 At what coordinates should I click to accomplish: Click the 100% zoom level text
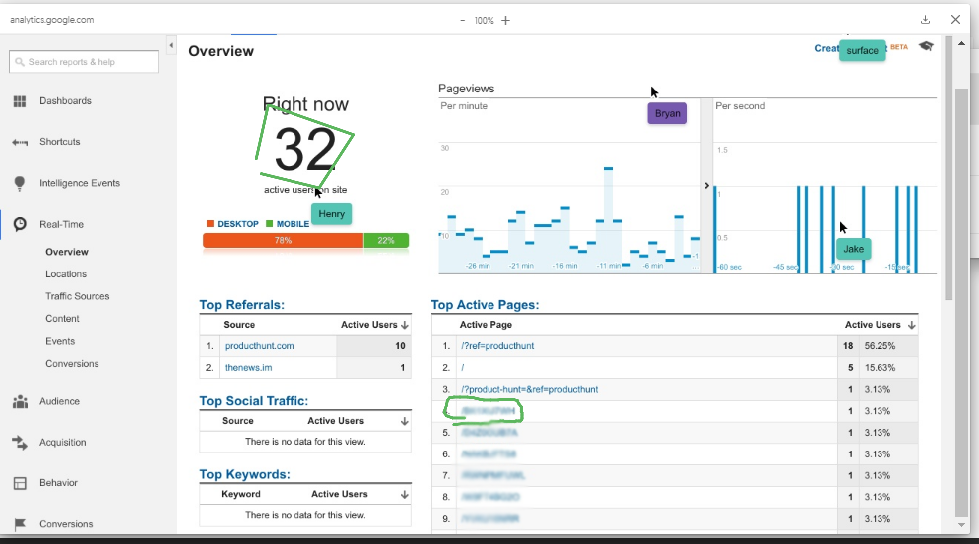click(x=484, y=21)
